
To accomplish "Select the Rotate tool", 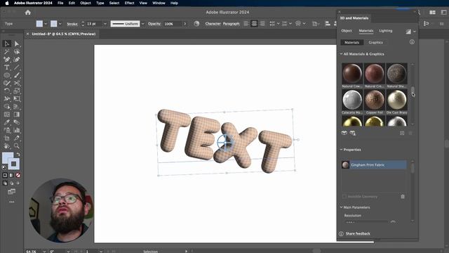I will point(7,91).
